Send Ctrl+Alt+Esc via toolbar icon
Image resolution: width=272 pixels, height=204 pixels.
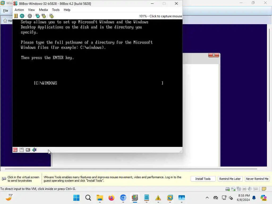point(44,16)
